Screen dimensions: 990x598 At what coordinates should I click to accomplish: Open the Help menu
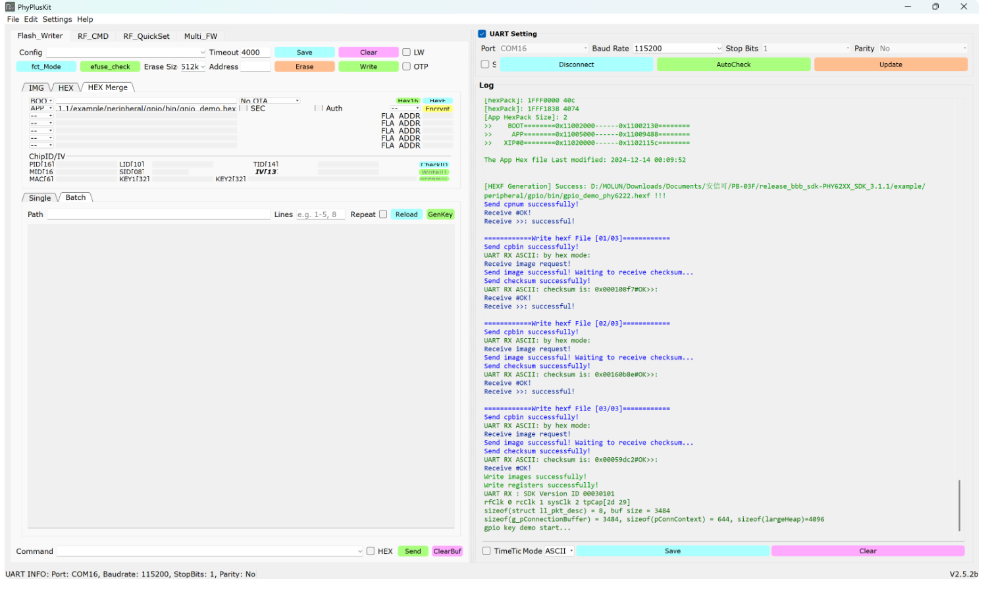85,19
